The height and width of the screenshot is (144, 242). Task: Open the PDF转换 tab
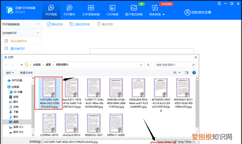(51, 11)
